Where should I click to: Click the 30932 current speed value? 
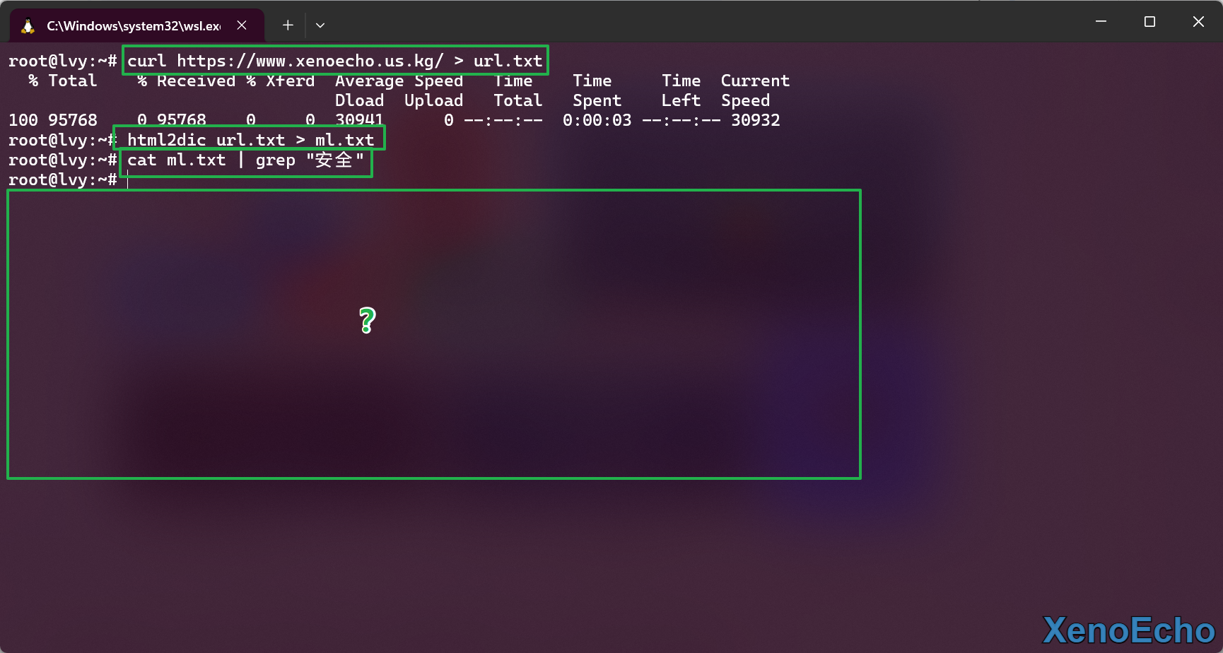(755, 120)
